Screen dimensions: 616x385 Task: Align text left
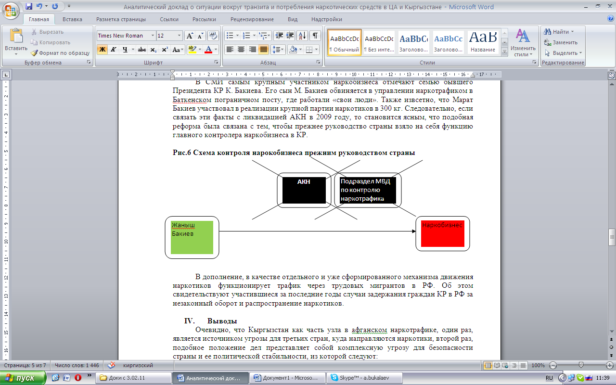tap(230, 49)
